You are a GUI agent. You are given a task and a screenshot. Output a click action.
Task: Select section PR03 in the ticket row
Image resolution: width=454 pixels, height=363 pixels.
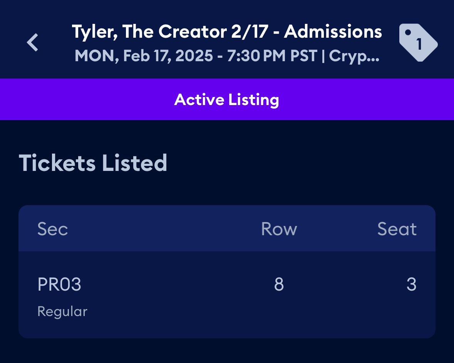[x=59, y=285]
